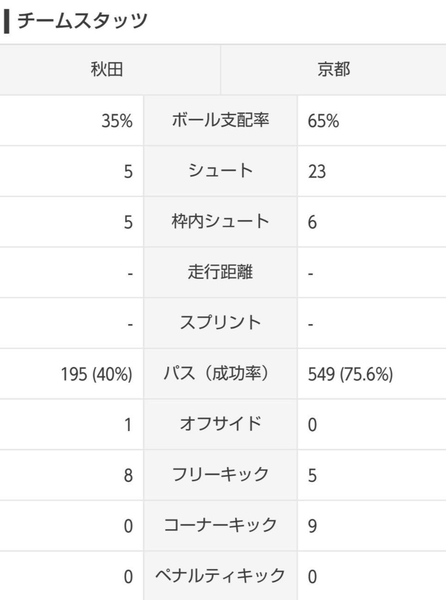
Task: Tap the 京都 team header cell
Action: (x=334, y=70)
